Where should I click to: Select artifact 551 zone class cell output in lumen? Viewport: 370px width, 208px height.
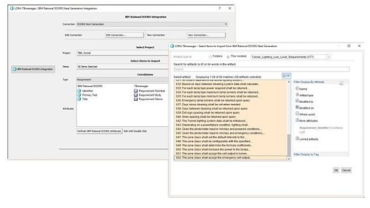tap(231, 154)
